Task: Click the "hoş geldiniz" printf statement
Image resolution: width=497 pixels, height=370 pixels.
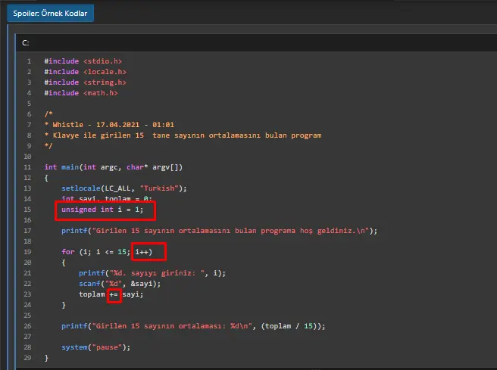Action: 219,231
